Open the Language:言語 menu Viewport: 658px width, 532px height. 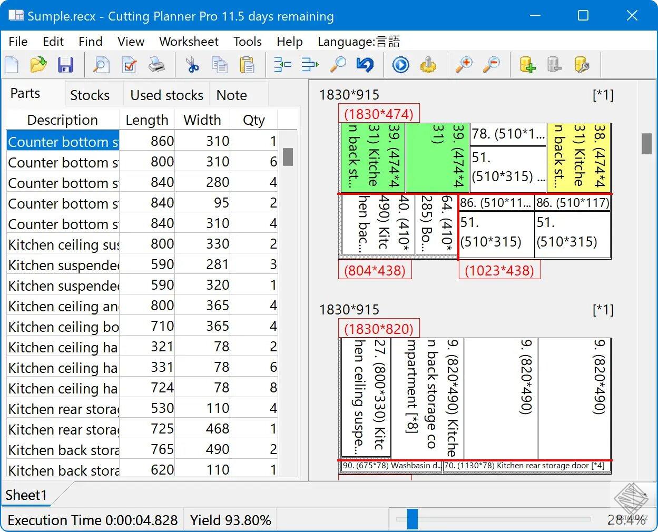(x=358, y=41)
